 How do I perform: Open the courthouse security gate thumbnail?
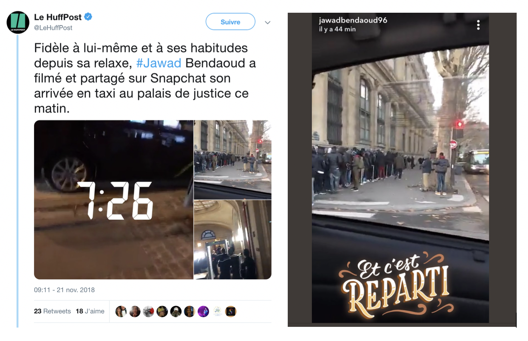(x=233, y=240)
